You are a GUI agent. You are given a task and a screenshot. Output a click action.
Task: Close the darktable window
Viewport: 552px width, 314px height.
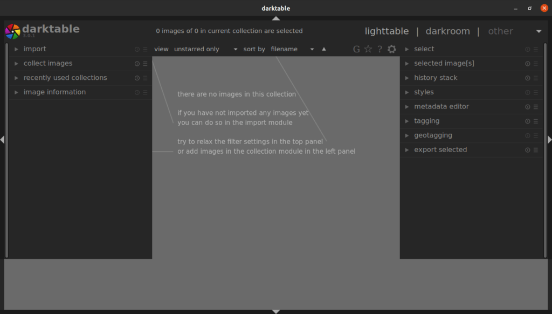tap(544, 8)
